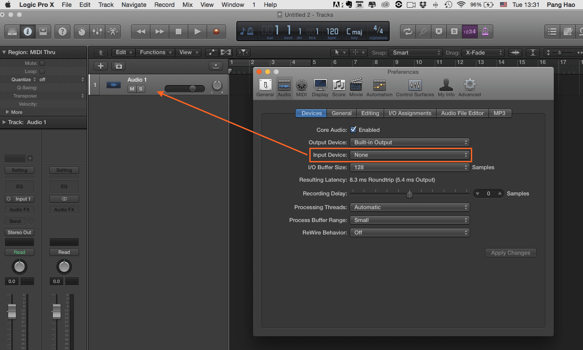Toggle the Solo S button in control bar
Viewport: 583px width, 350px height.
pos(454,31)
